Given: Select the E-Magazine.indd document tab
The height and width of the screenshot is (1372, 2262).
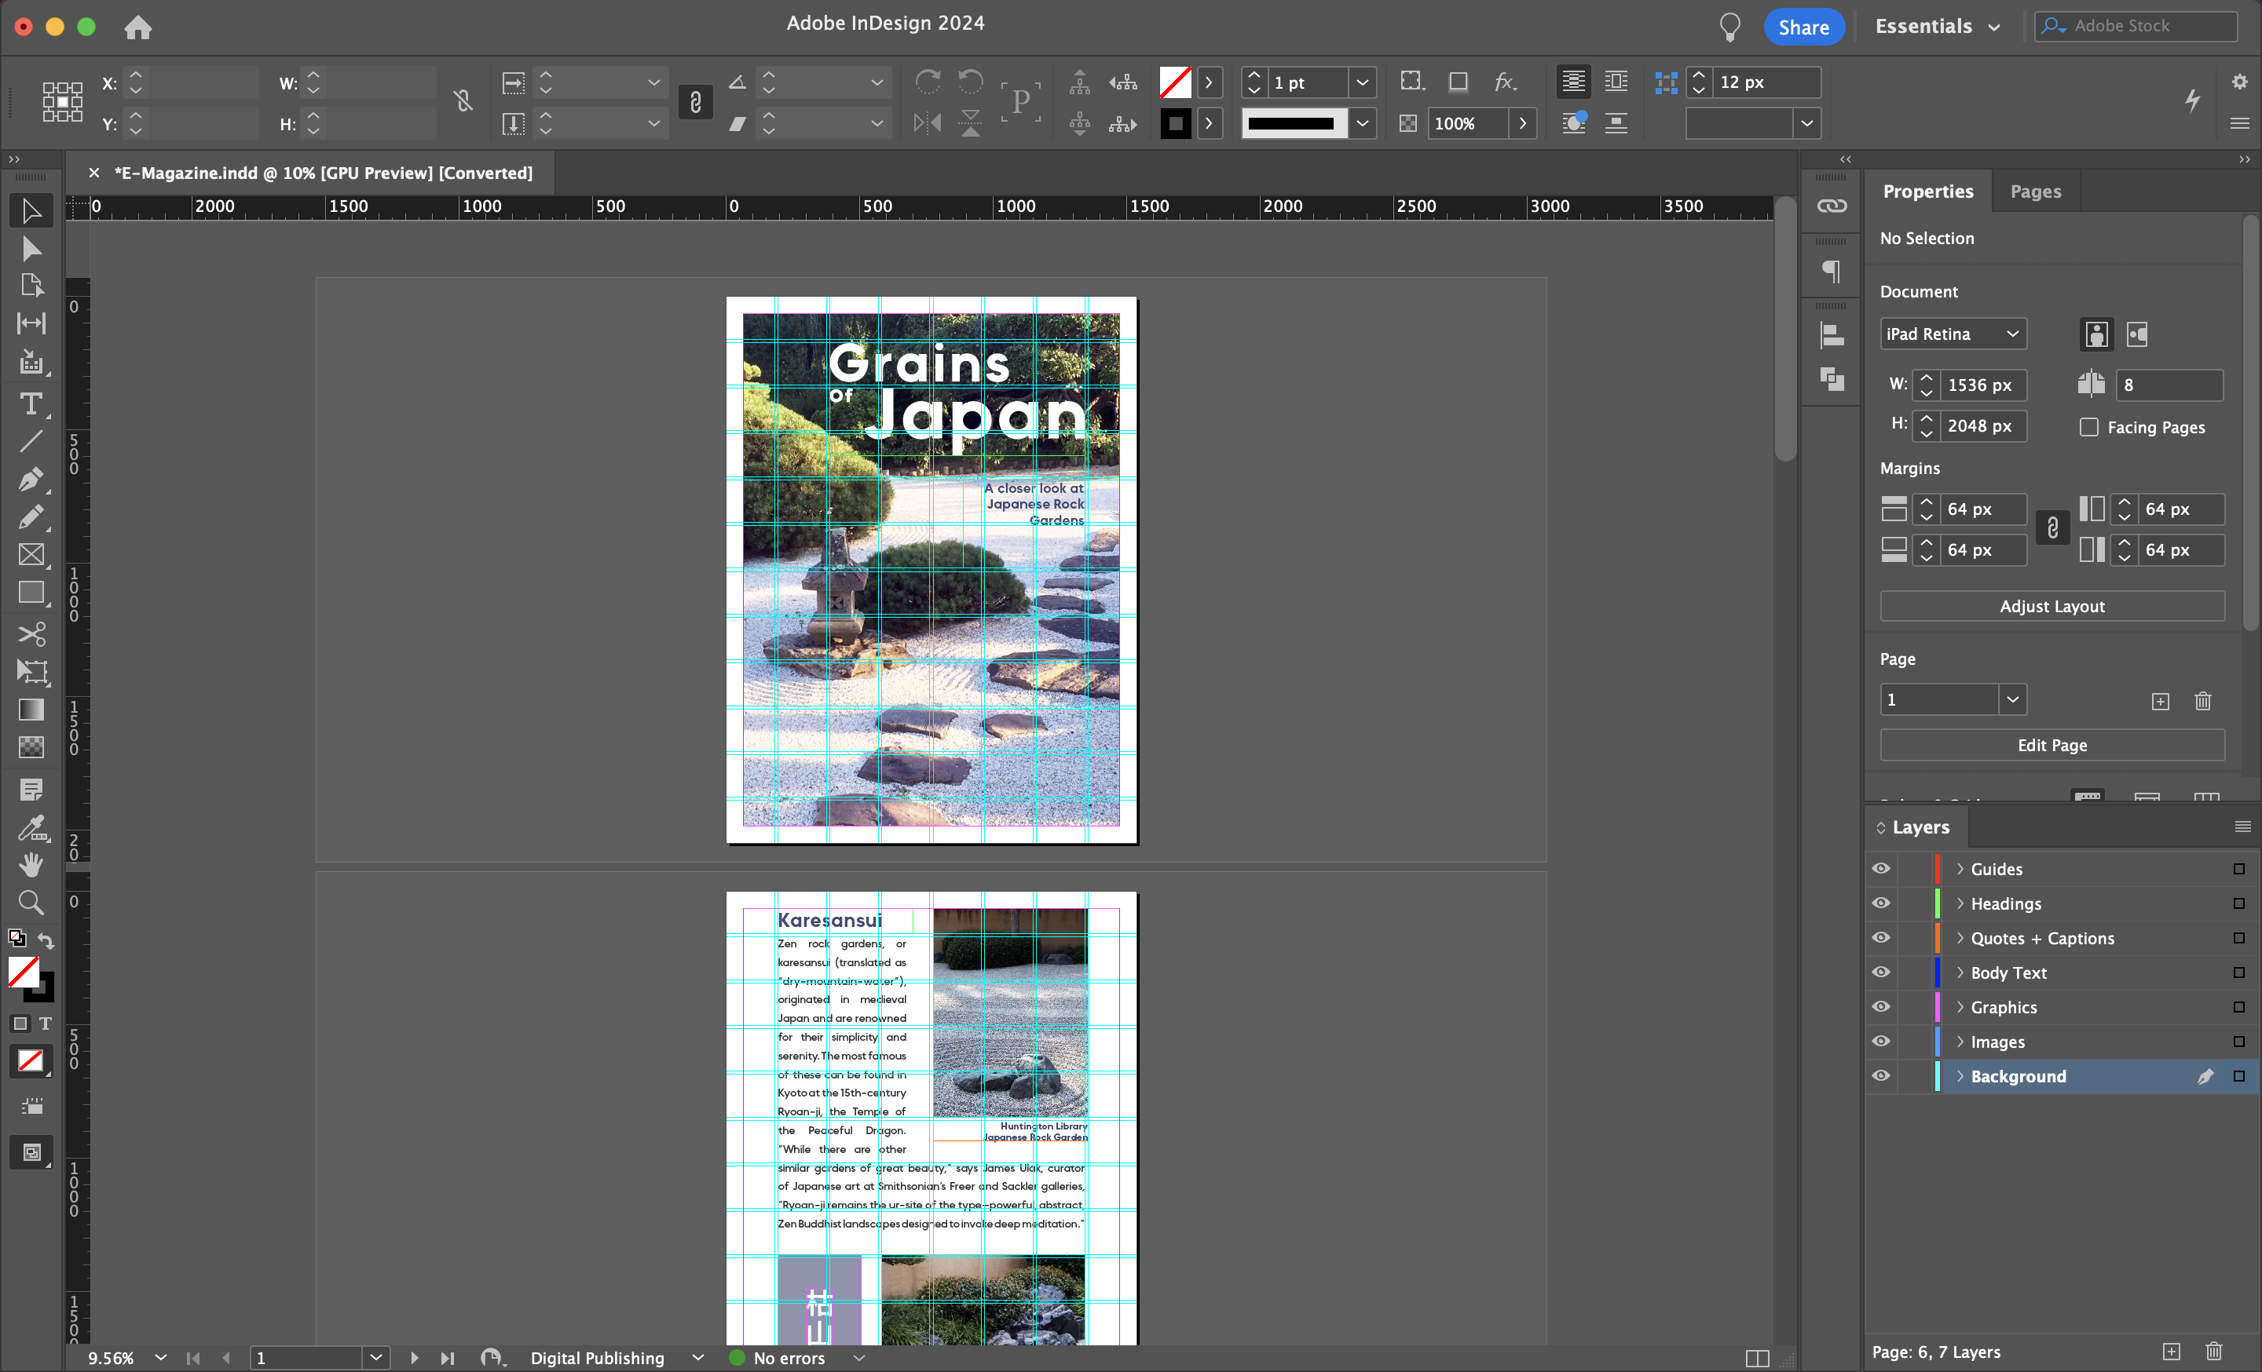Looking at the screenshot, I should (323, 173).
